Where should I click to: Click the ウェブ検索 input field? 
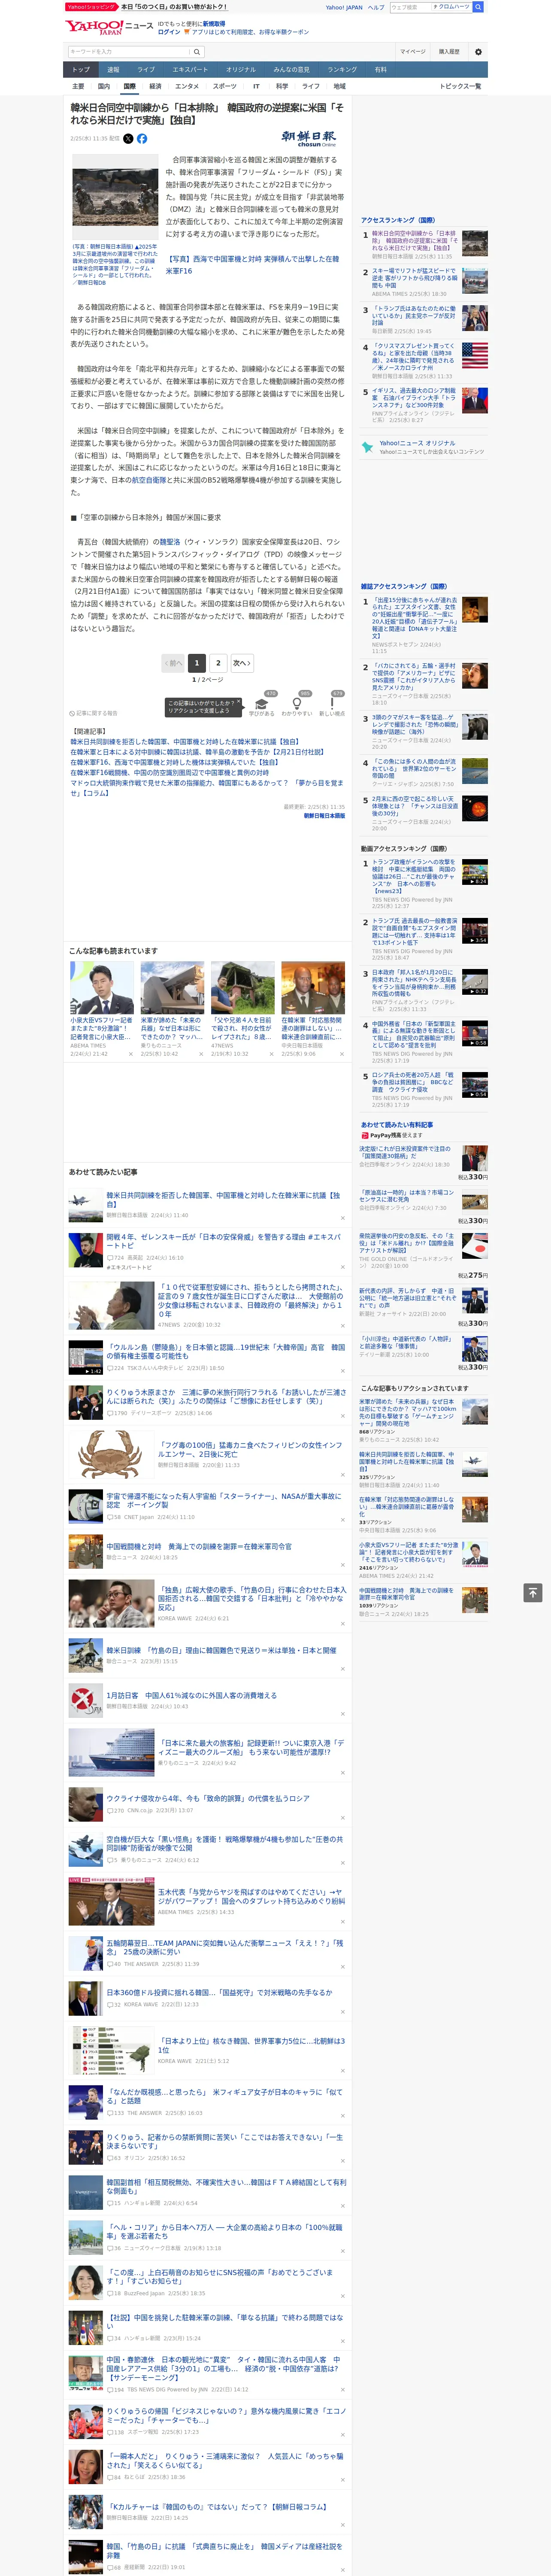[x=410, y=7]
